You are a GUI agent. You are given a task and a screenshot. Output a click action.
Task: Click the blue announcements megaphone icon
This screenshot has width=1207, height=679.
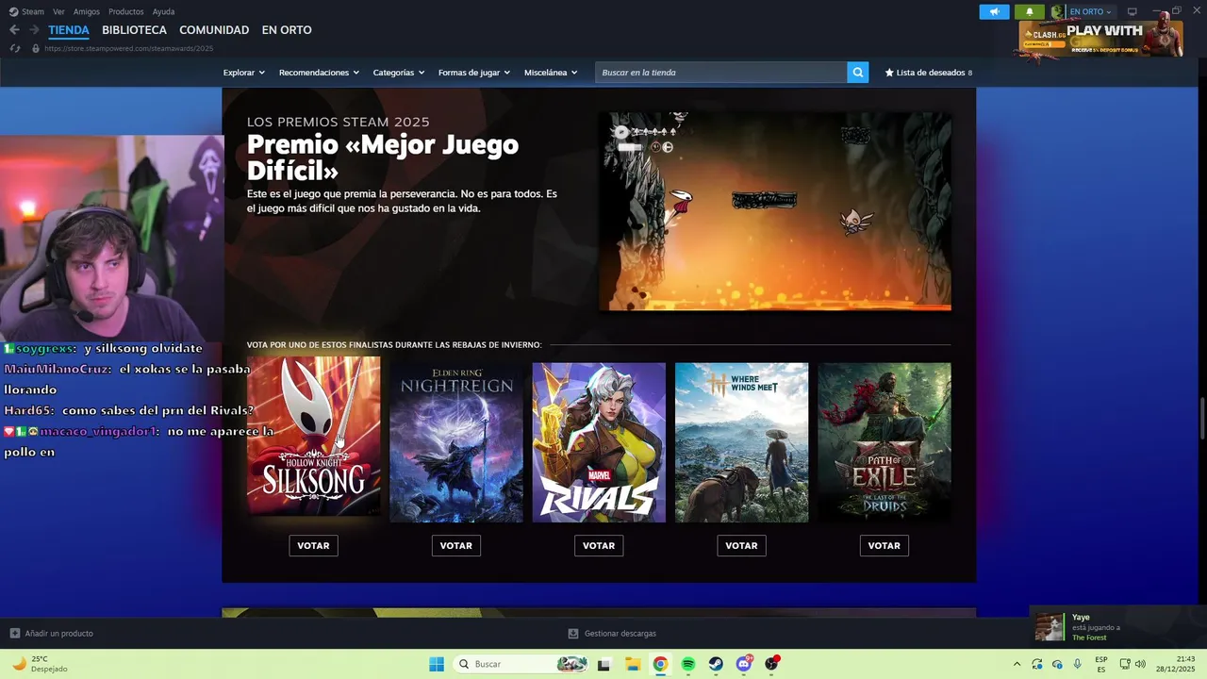994,11
